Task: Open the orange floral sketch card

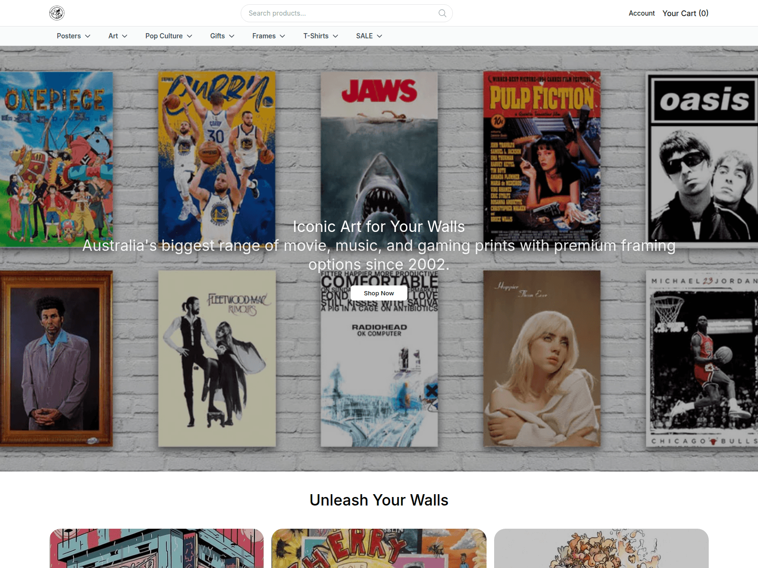Action: tap(601, 548)
